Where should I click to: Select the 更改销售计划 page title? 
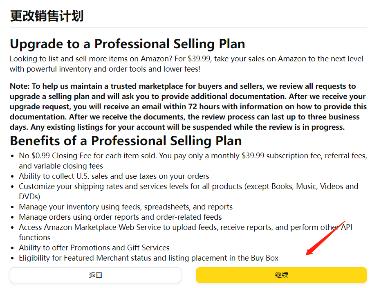click(x=47, y=16)
